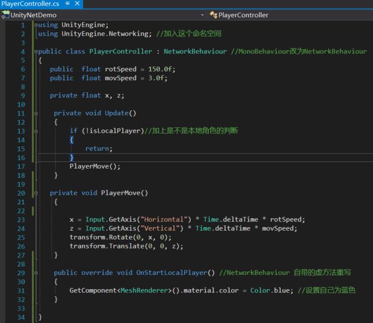The image size is (373, 323).
Task: Click the isLocalPlayer identifier
Action: coord(115,131)
